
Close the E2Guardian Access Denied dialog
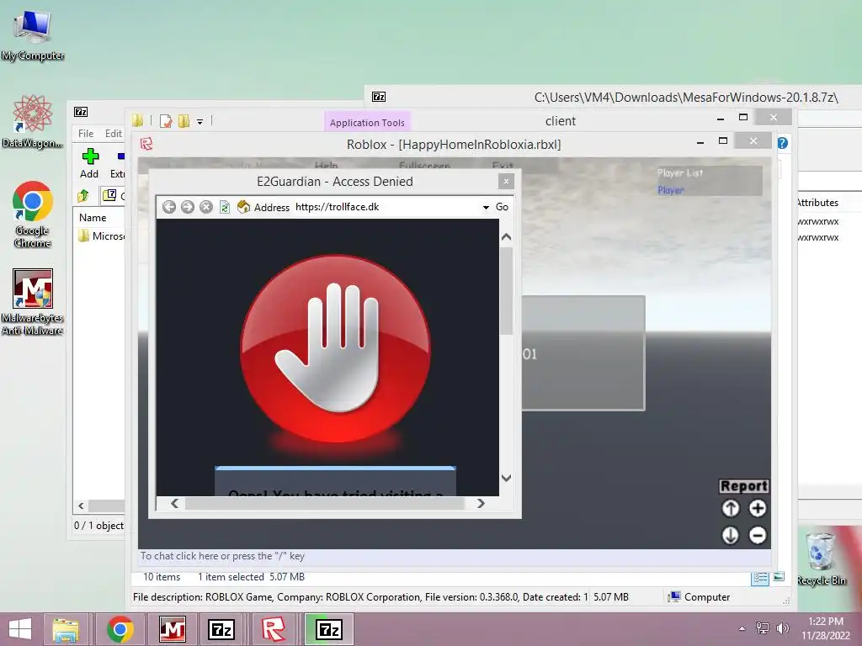506,182
